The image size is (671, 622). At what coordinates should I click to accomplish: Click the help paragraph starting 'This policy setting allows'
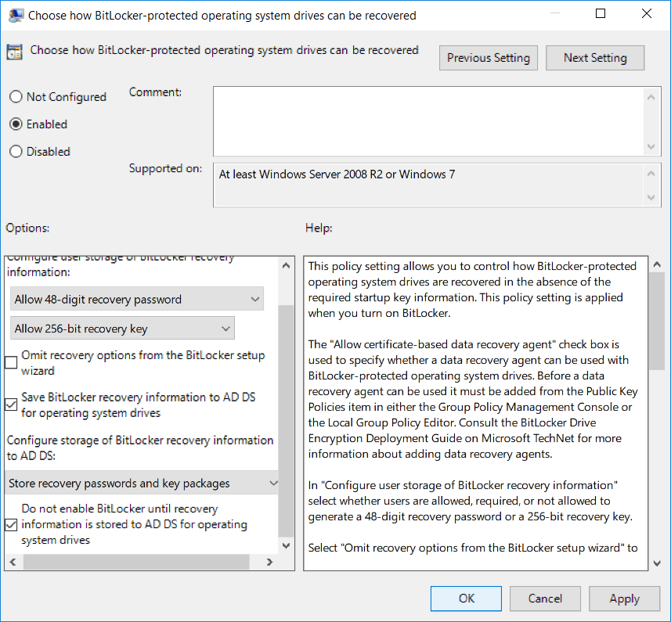tap(472, 289)
